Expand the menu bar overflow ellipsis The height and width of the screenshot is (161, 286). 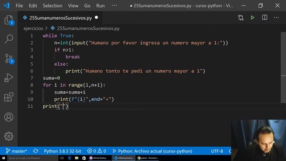pyautogui.click(x=114, y=5)
